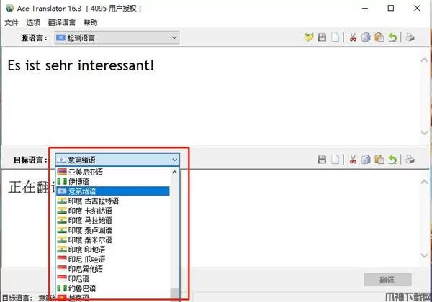The image size is (432, 302).
Task: Click the green Undo arrow in source toolbar
Action: pos(392,37)
